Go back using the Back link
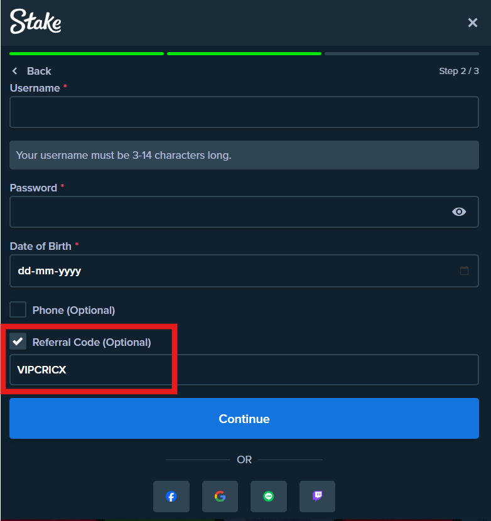The height and width of the screenshot is (521, 491). pyautogui.click(x=38, y=71)
